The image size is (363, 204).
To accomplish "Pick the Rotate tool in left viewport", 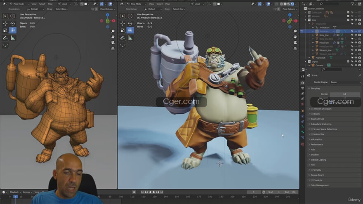I will tap(13, 23).
